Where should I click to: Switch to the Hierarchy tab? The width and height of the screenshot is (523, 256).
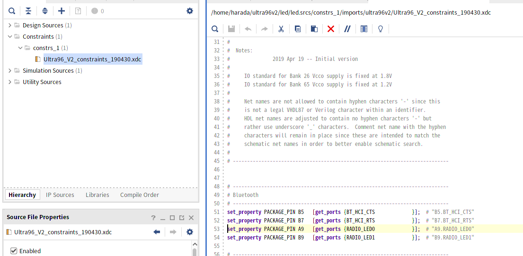coord(22,195)
